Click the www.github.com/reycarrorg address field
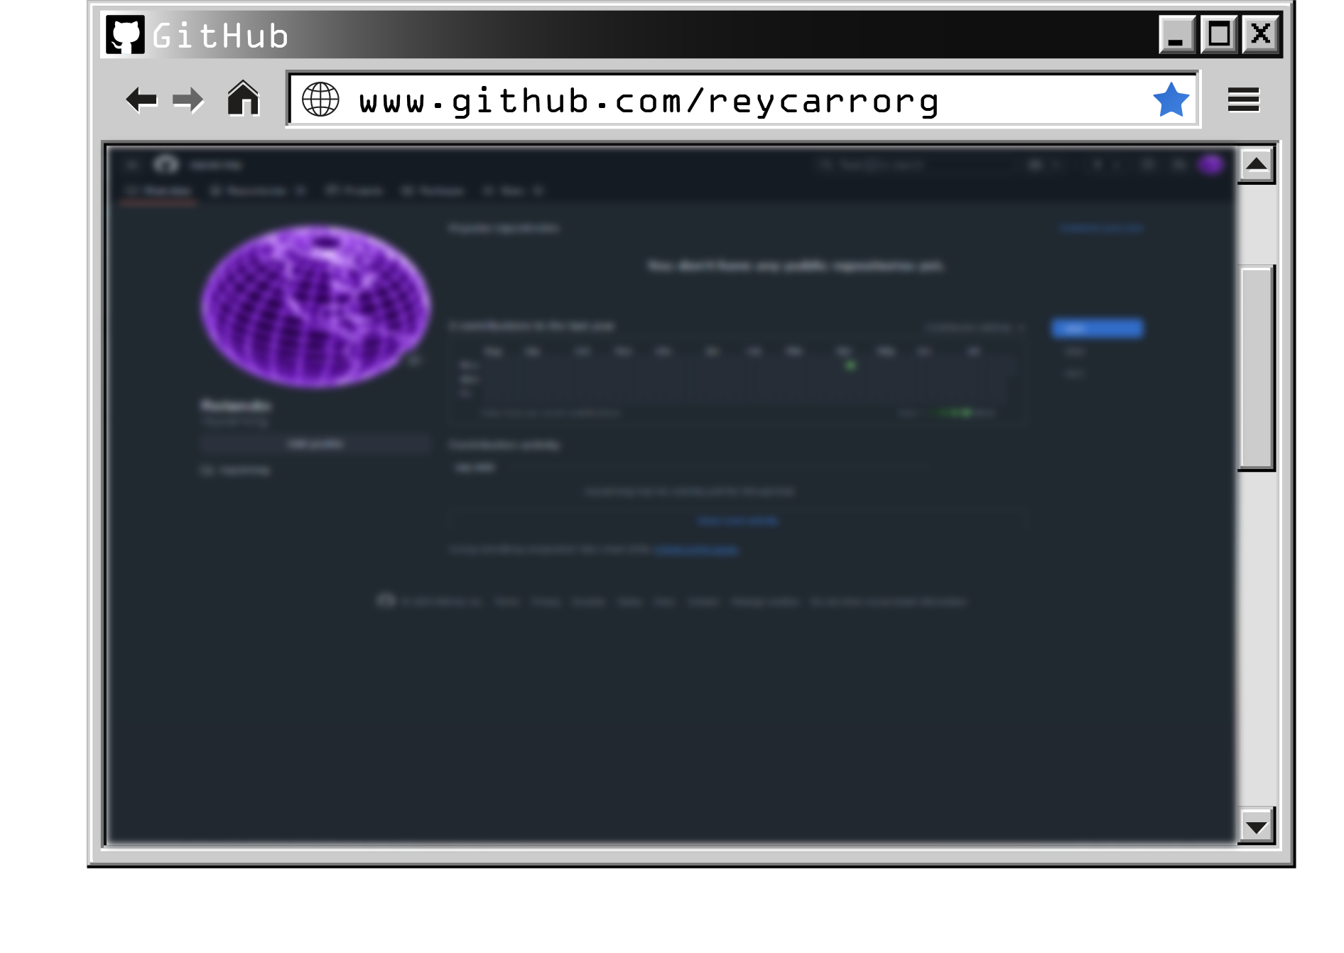This screenshot has height=953, width=1344. tap(742, 99)
